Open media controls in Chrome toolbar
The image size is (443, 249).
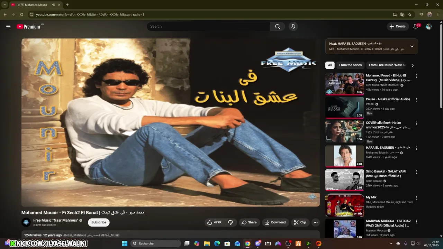421,15
